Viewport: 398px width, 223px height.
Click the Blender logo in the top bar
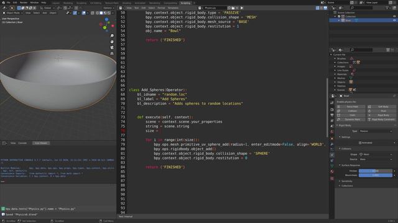coord(3,2)
